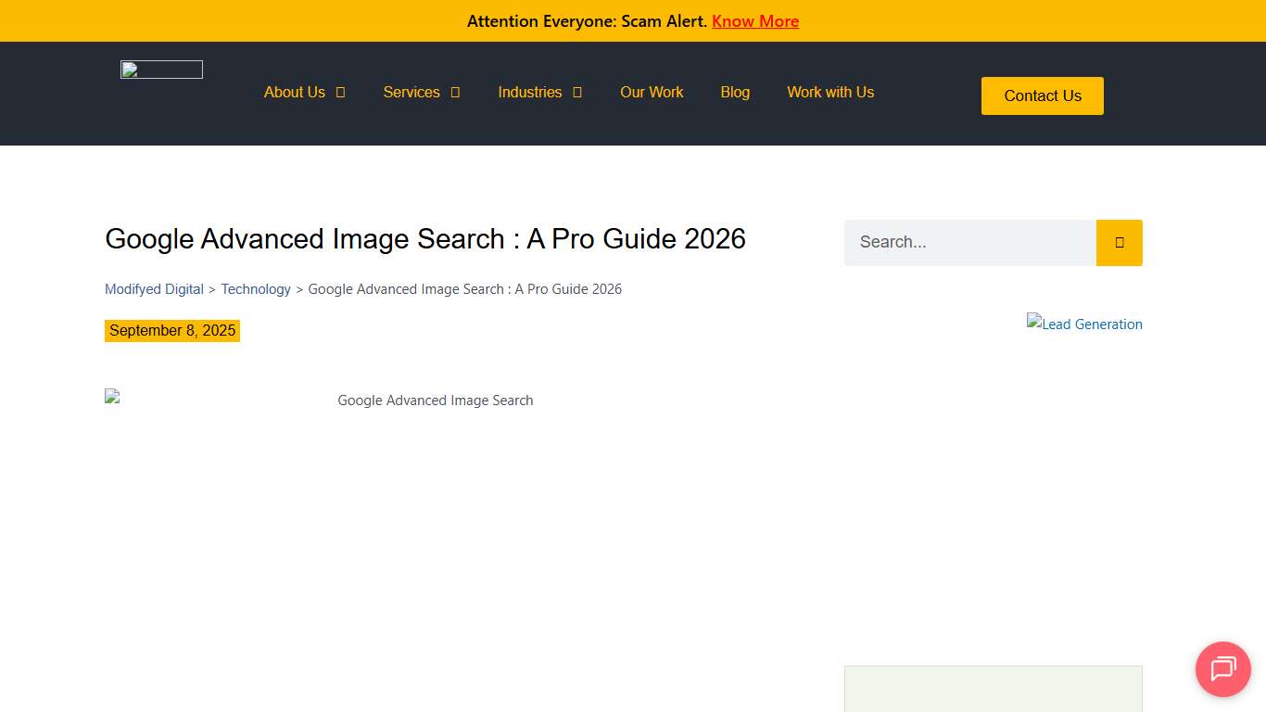Click inside the Search input box

[x=968, y=242]
